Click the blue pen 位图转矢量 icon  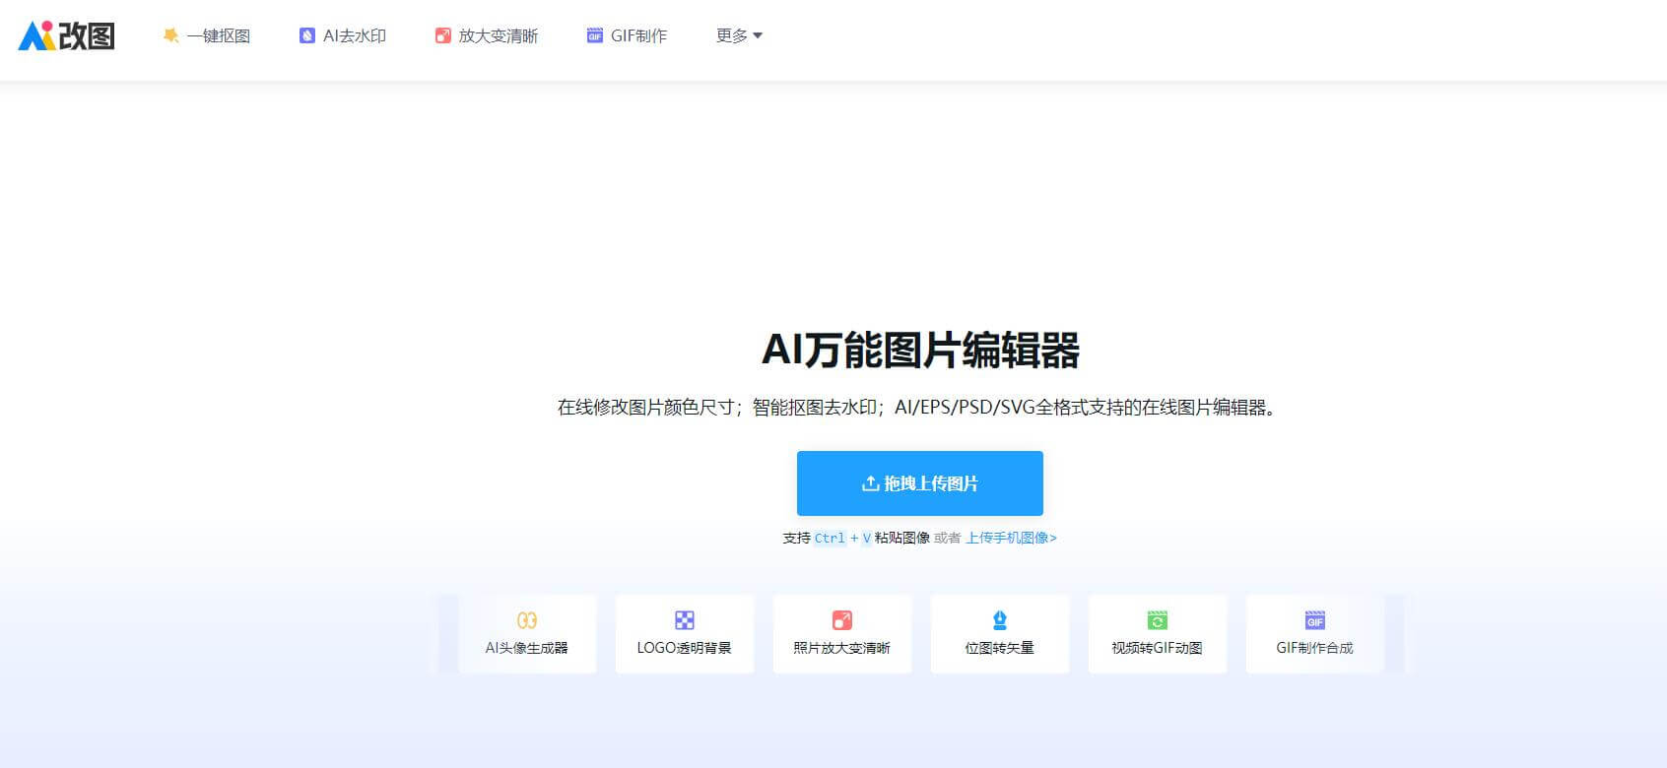click(1000, 620)
